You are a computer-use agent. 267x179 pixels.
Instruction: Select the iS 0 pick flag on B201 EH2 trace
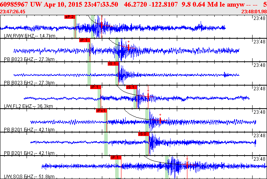144,134
